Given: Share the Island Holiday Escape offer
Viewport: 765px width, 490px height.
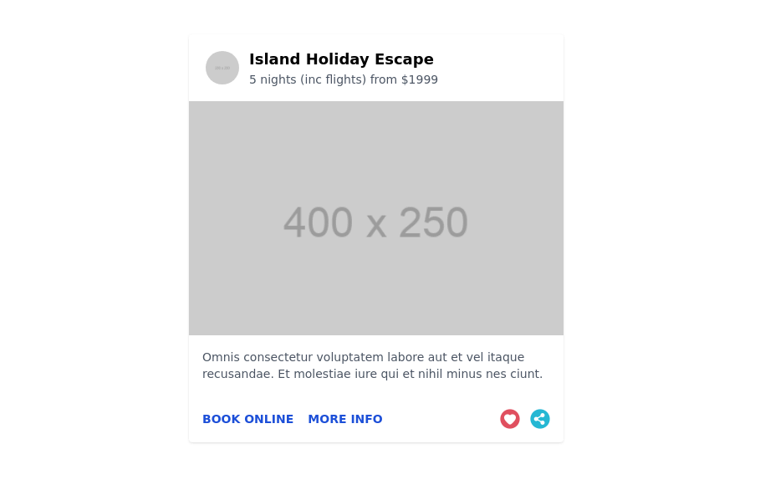Looking at the screenshot, I should [x=540, y=419].
